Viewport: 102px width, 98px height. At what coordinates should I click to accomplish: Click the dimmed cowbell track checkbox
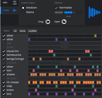point(4,63)
